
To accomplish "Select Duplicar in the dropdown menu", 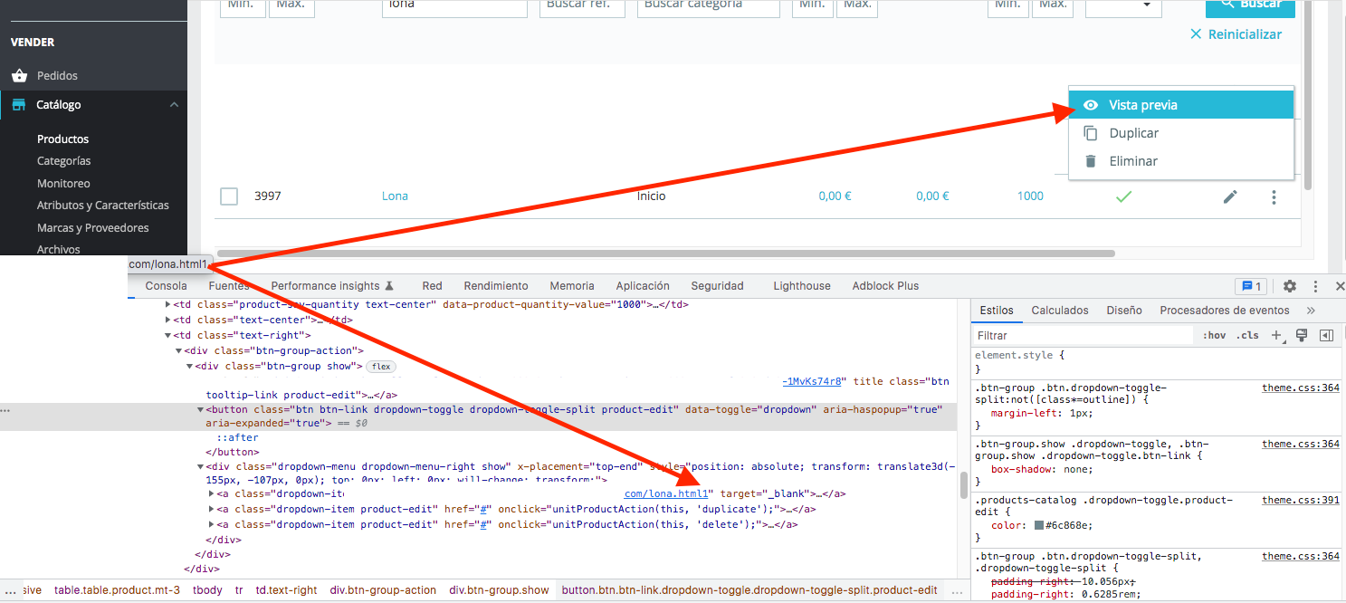I will point(1181,133).
